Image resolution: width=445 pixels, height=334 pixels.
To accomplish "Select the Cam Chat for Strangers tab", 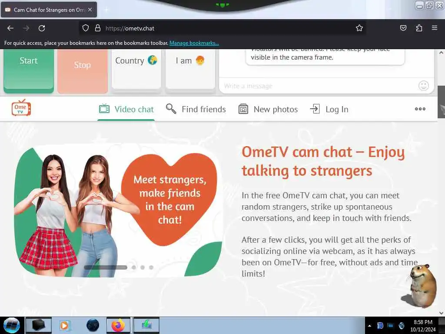I will click(x=49, y=10).
